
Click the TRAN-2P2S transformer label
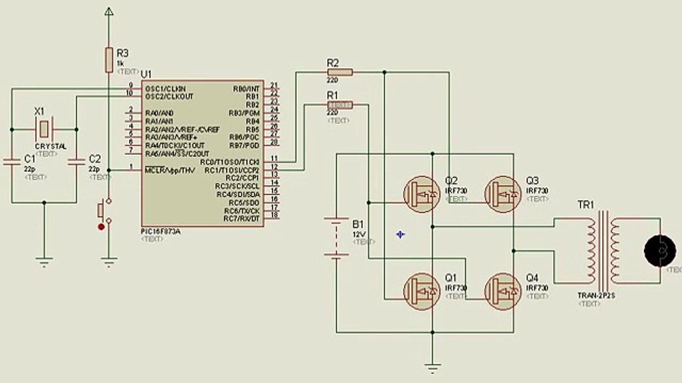tap(596, 296)
